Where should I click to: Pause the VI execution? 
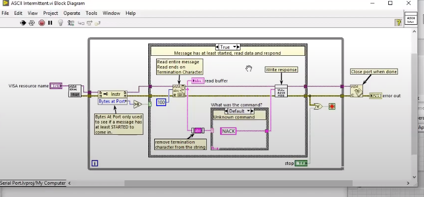pos(50,23)
